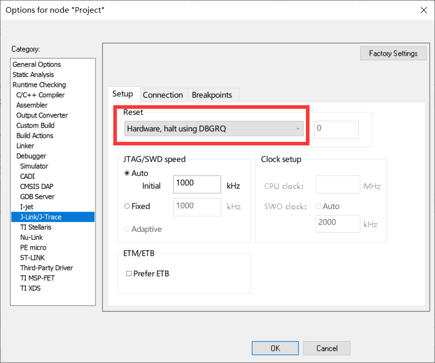Cancel the options dialog

327,348
